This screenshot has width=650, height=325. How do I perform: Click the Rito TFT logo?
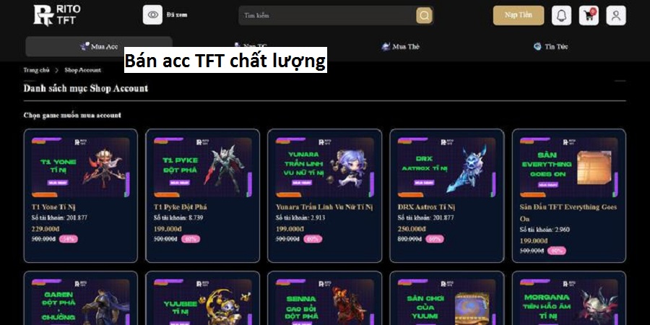click(x=57, y=15)
